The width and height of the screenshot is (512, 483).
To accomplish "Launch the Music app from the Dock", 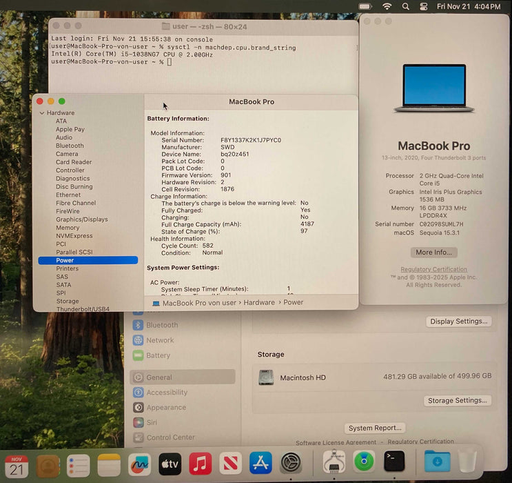I will click(x=201, y=463).
